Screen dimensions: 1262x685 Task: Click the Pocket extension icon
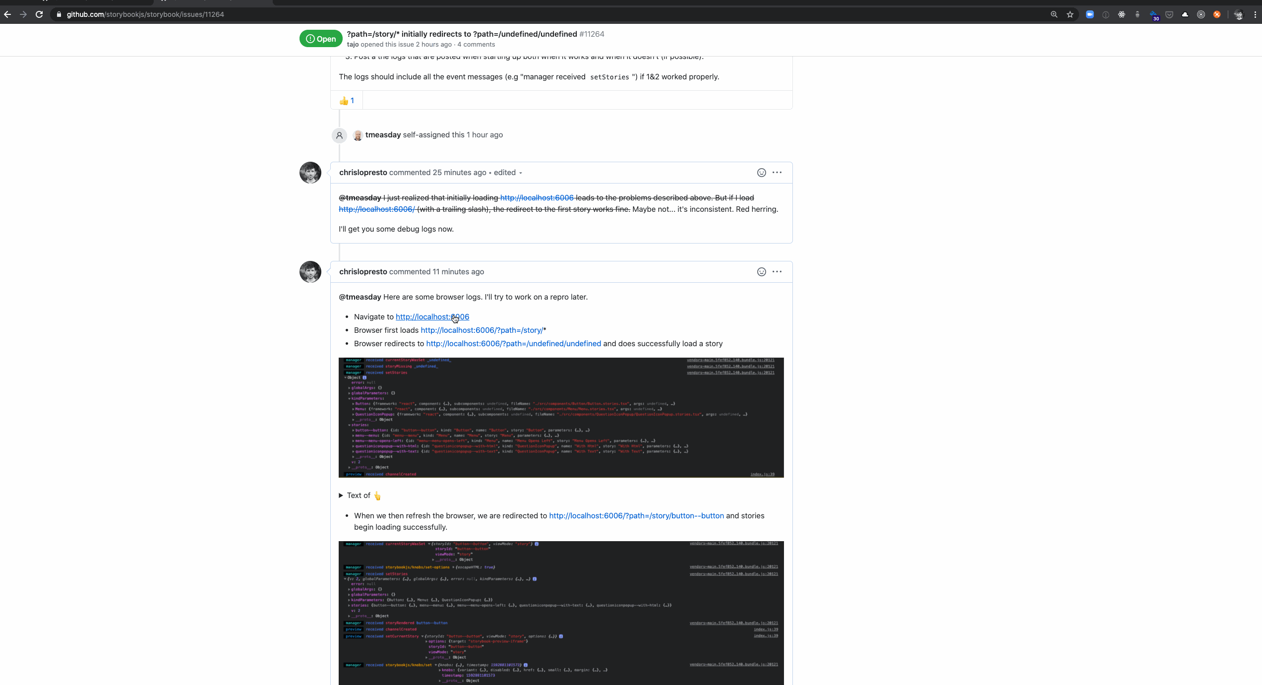click(1169, 14)
